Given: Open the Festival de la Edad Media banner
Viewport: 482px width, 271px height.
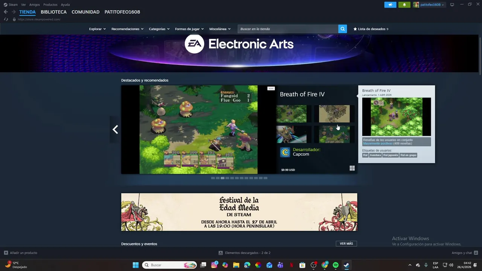Looking at the screenshot, I should pyautogui.click(x=239, y=212).
